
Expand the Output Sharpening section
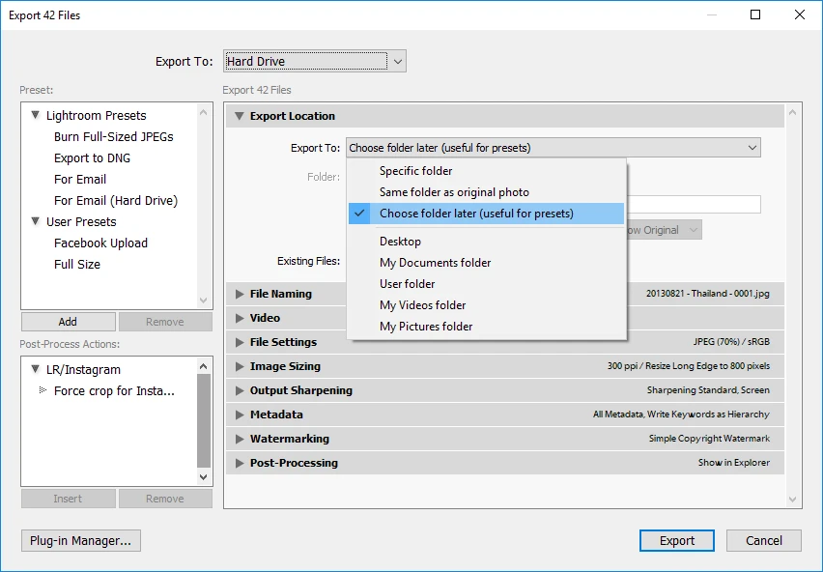(240, 390)
